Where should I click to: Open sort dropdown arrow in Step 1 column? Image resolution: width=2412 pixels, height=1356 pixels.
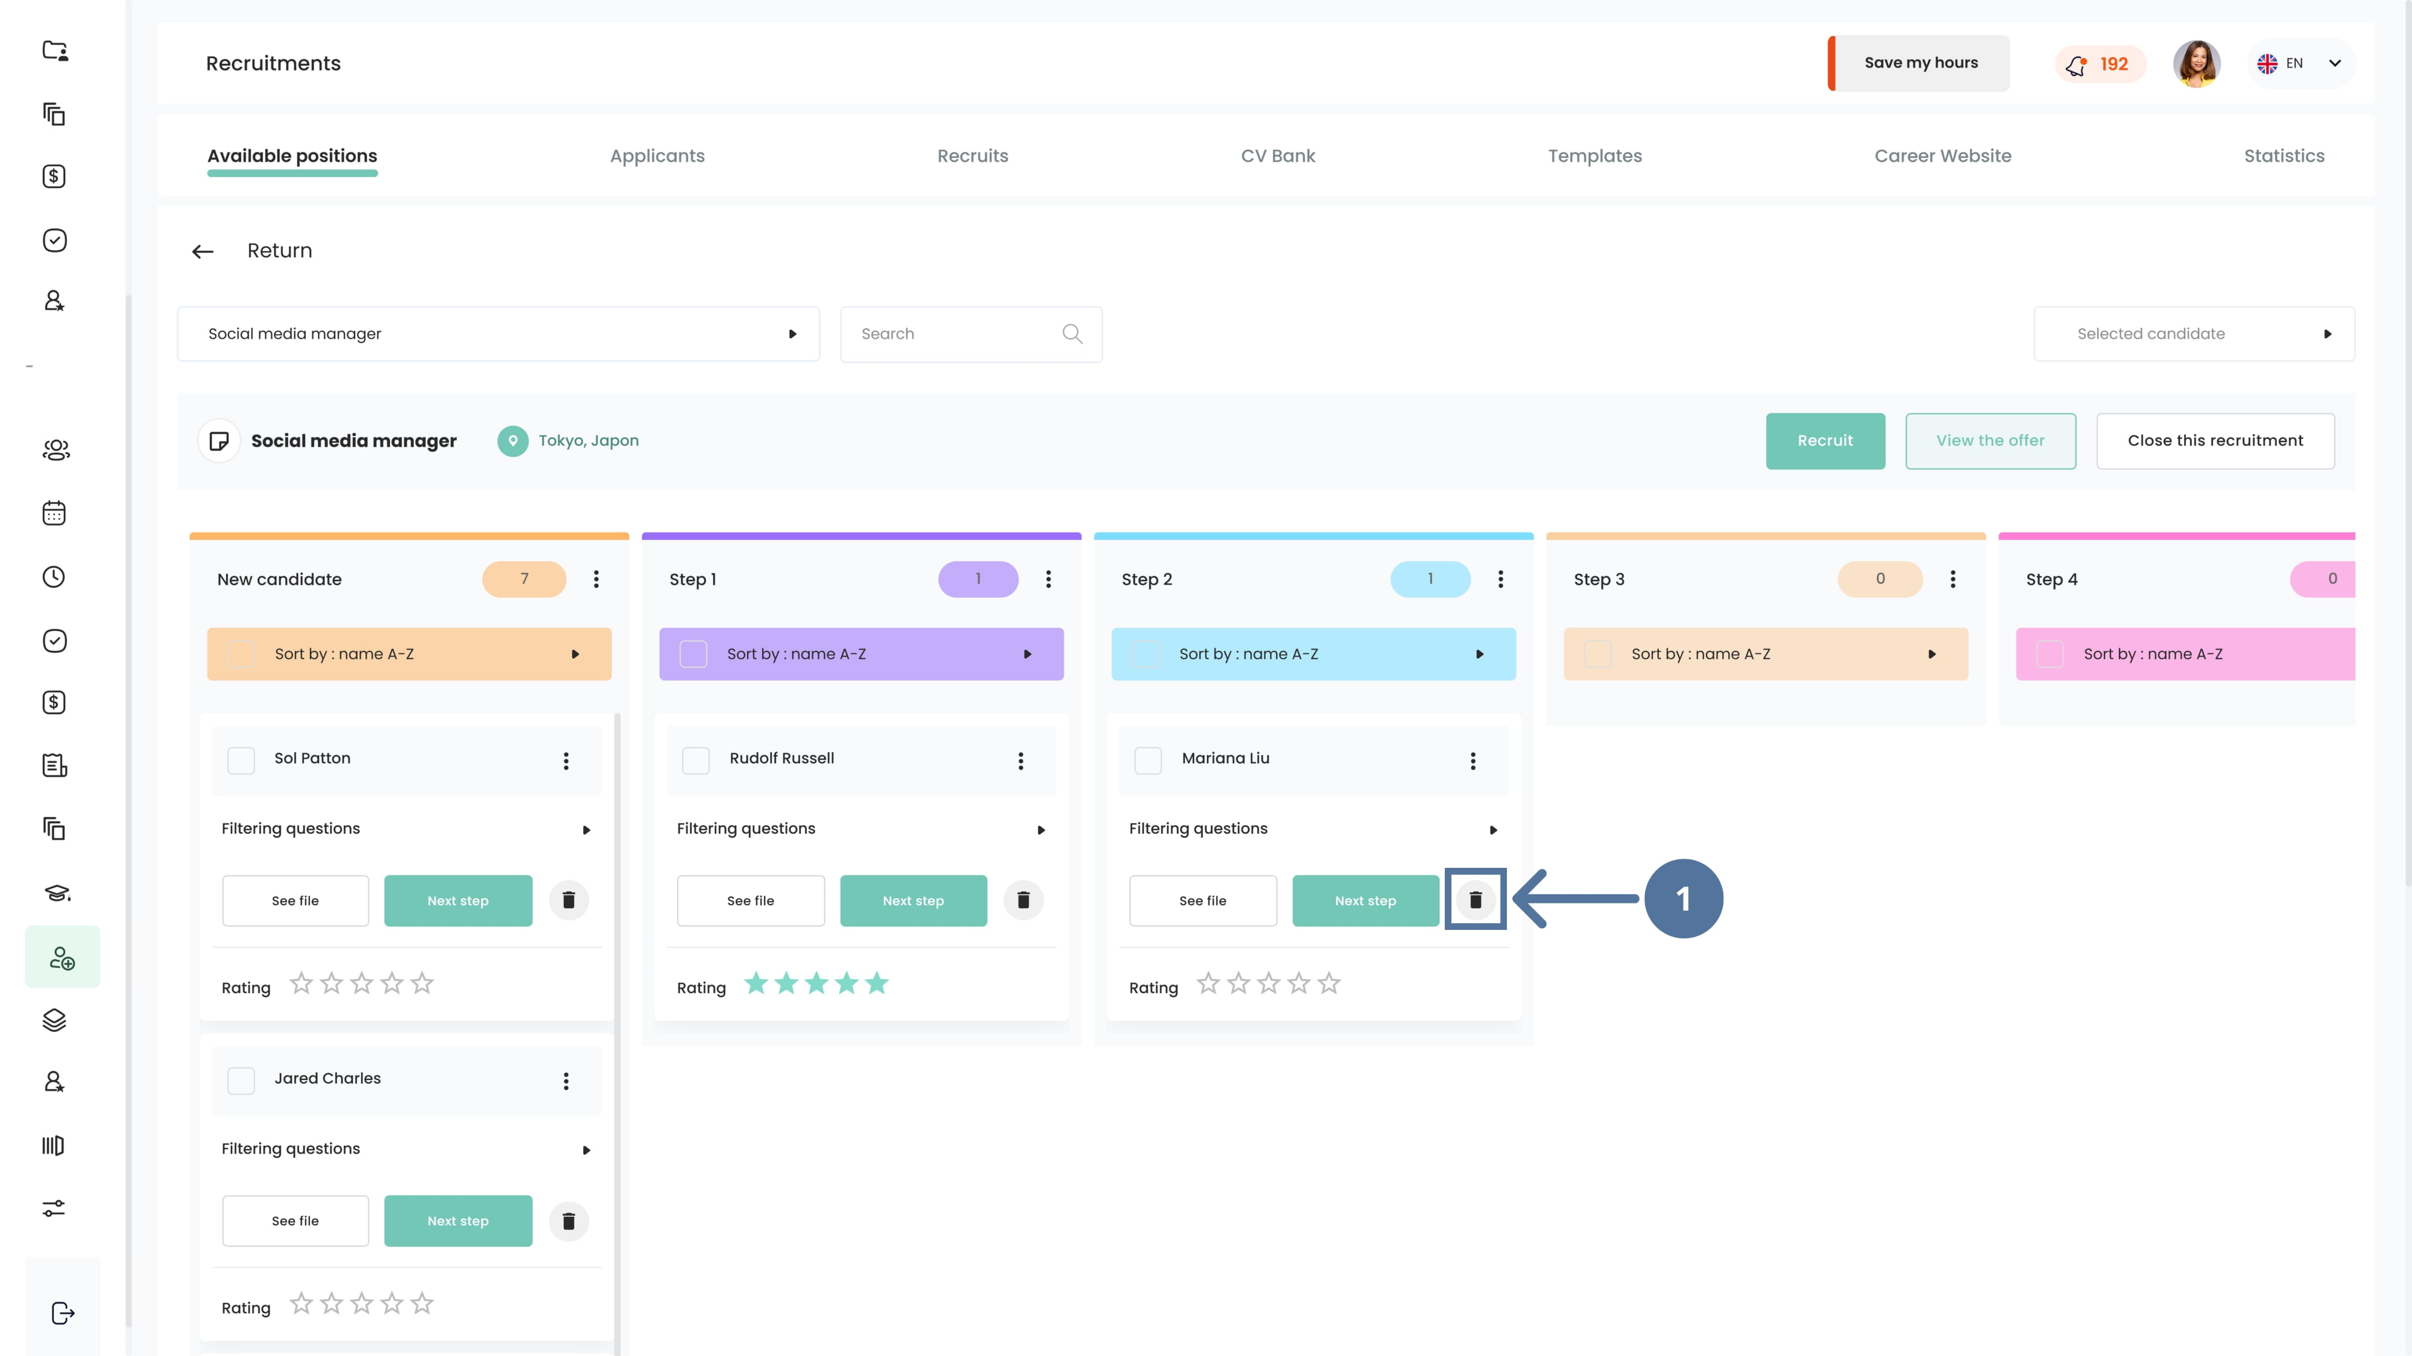tap(1028, 654)
